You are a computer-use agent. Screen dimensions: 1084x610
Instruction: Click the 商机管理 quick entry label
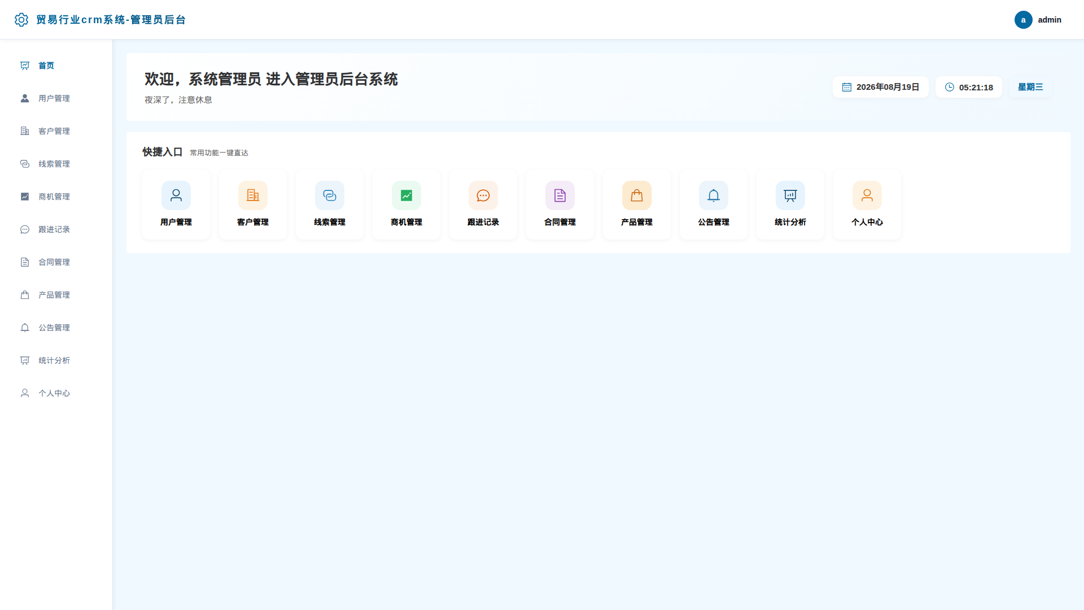pyautogui.click(x=406, y=222)
